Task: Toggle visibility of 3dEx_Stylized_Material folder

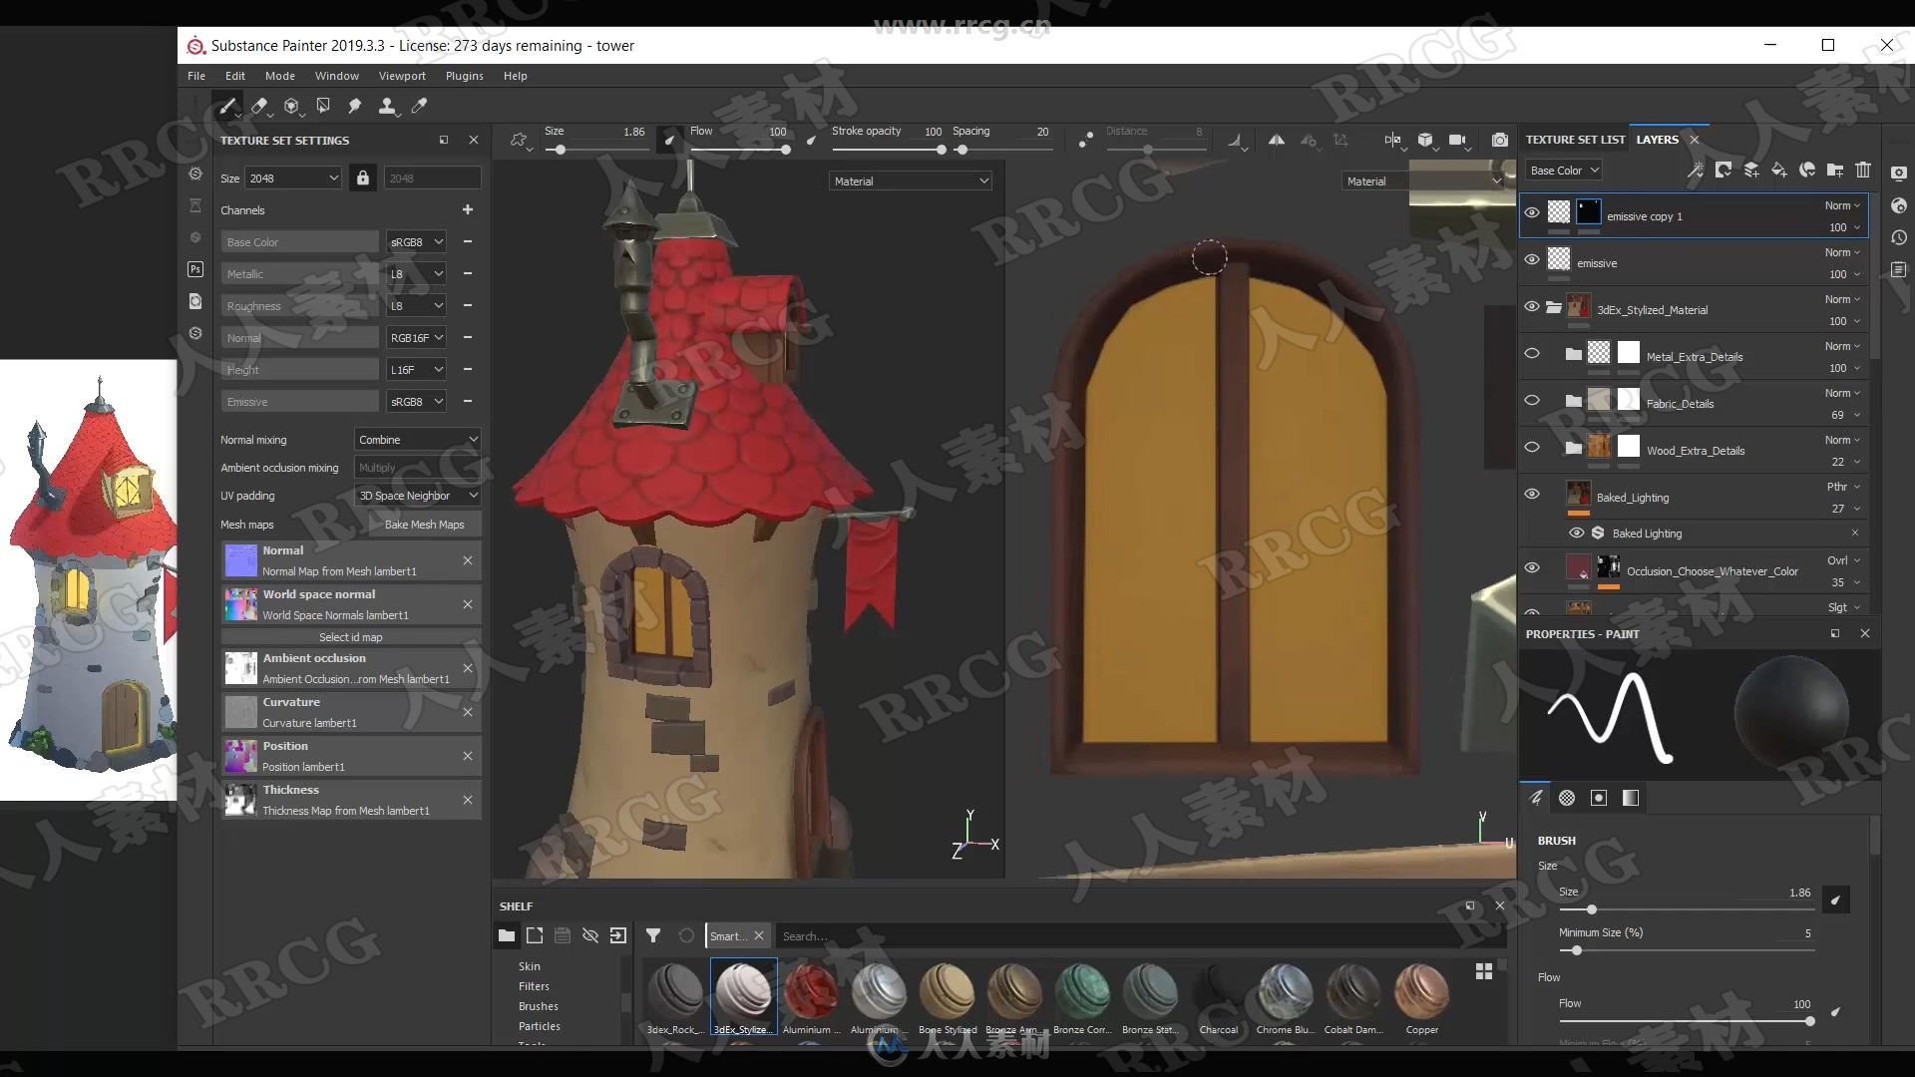Action: click(x=1532, y=306)
